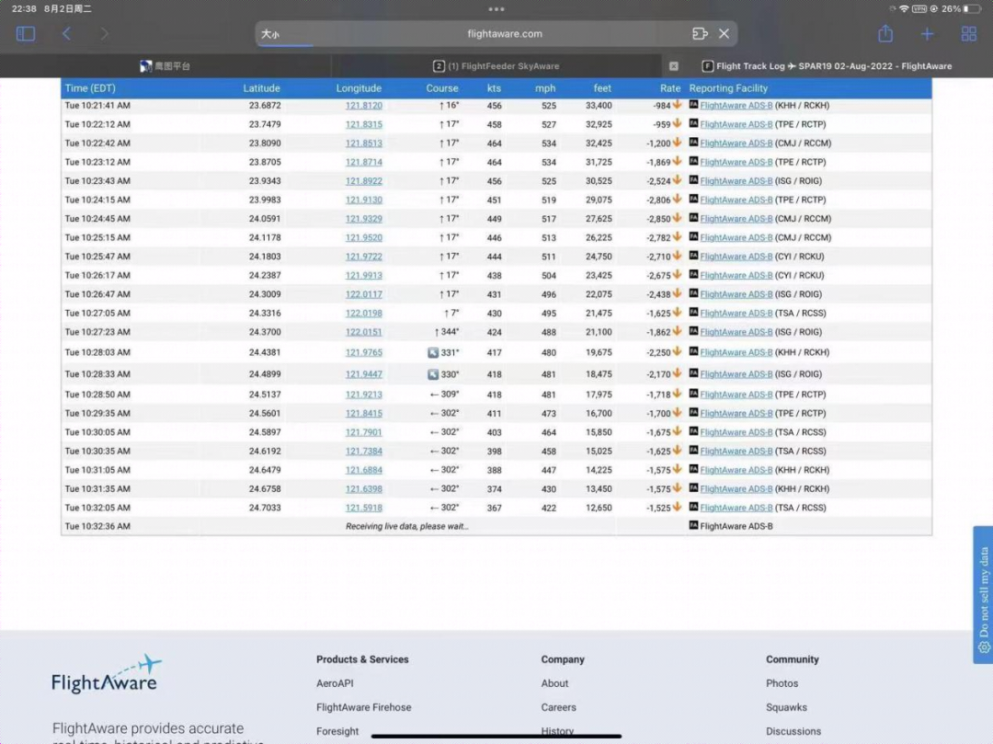Open longitude link 121.9765
The height and width of the screenshot is (744, 993).
point(363,353)
